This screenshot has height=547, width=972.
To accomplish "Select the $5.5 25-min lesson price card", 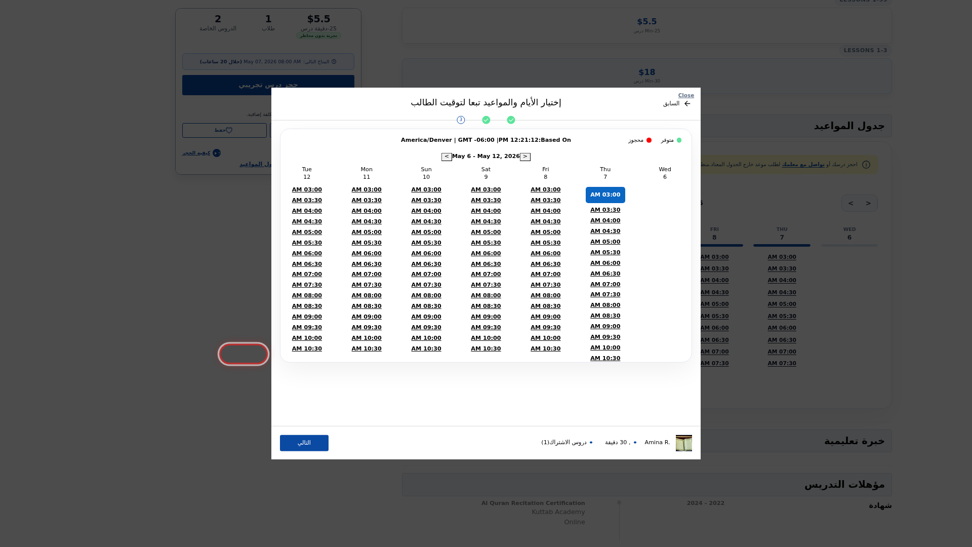I will [647, 25].
